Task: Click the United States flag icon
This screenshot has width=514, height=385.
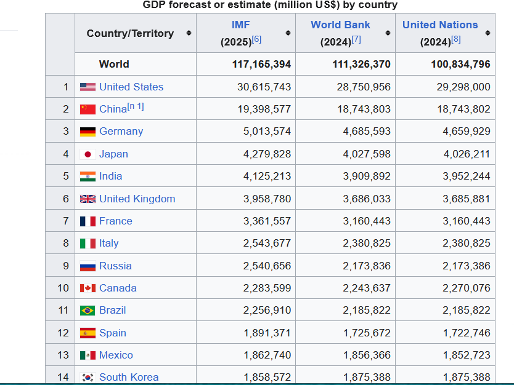Action: tap(88, 87)
